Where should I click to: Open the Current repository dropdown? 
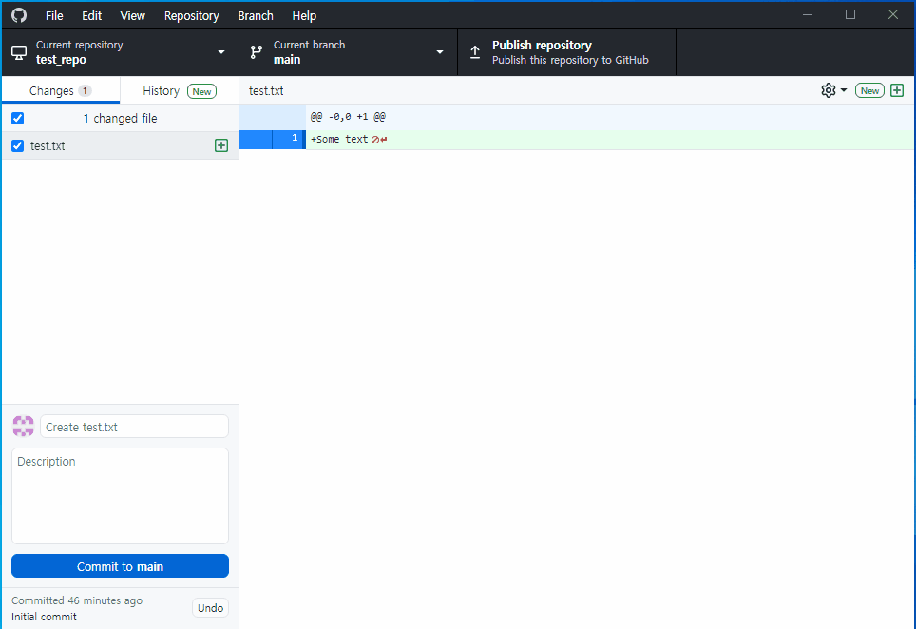click(220, 51)
